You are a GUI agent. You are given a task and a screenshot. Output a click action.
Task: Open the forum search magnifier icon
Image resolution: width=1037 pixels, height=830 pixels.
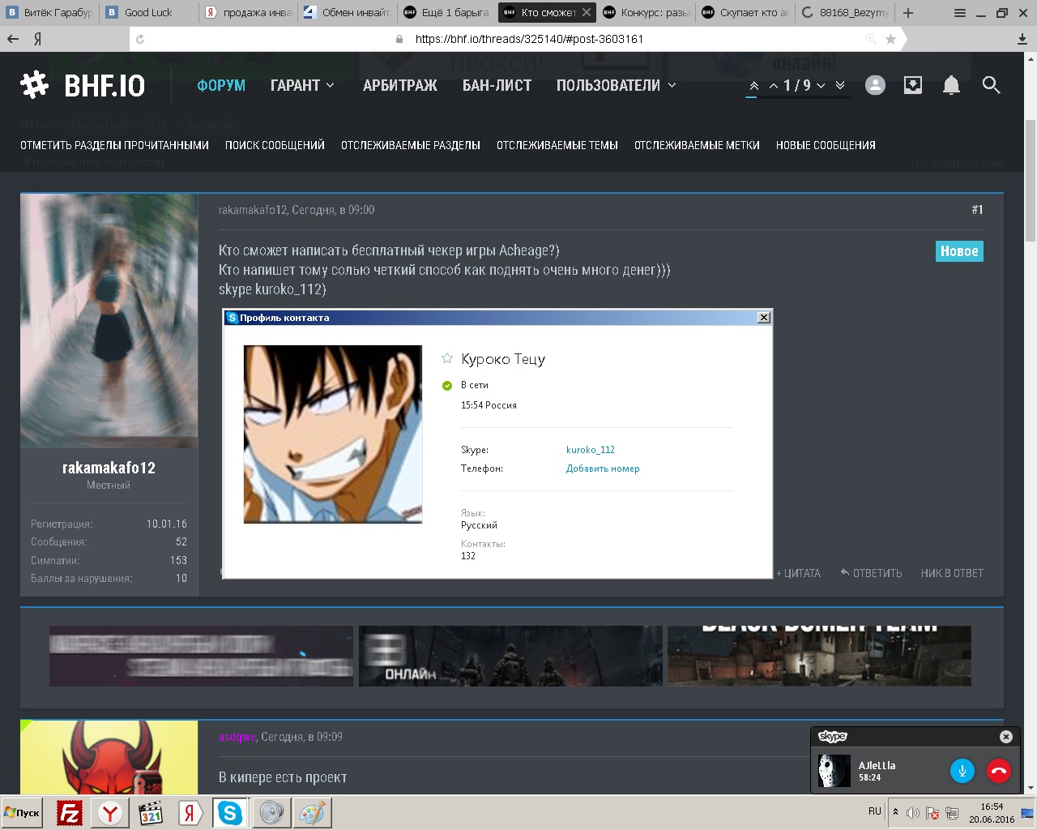pos(991,85)
